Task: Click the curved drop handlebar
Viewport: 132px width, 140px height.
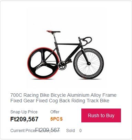Action: pos(85,41)
